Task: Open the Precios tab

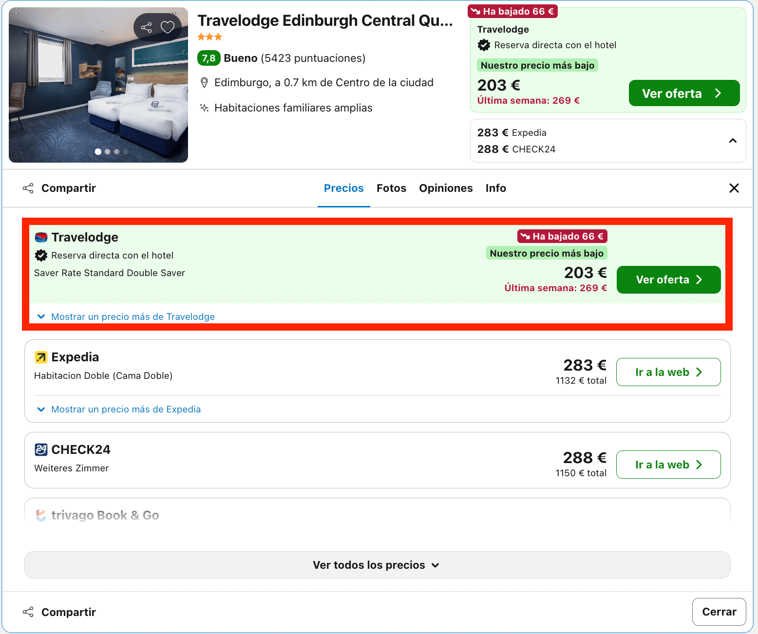Action: click(344, 188)
